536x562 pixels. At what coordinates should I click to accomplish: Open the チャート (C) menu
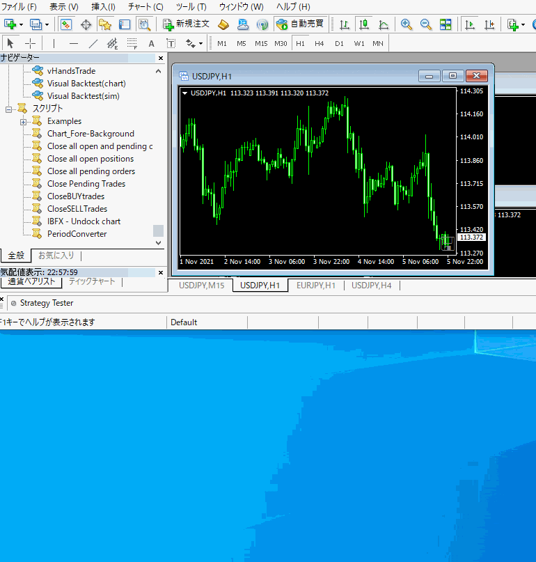point(145,6)
